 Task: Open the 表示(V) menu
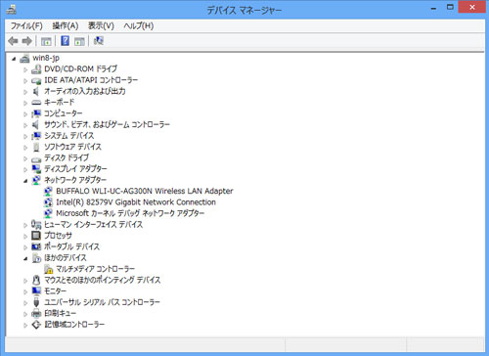pos(101,25)
